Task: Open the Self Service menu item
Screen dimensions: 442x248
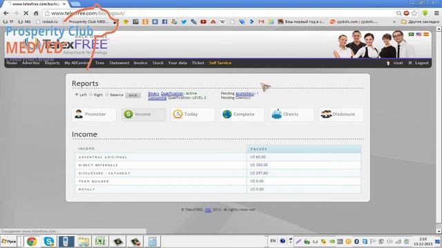Action: [x=220, y=63]
